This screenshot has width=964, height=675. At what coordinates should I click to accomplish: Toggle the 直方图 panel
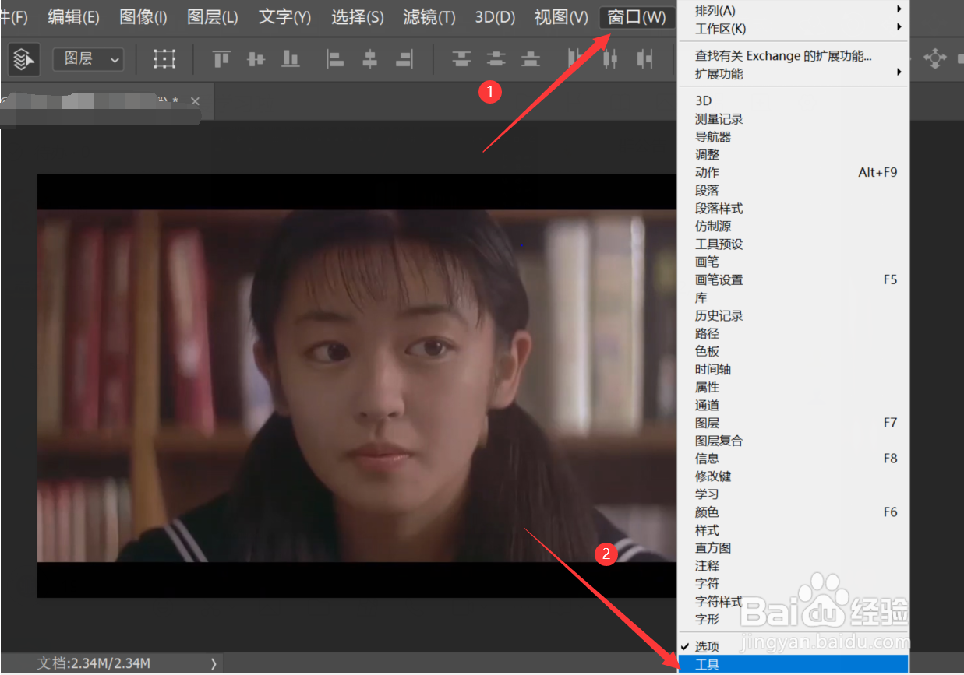click(x=793, y=548)
